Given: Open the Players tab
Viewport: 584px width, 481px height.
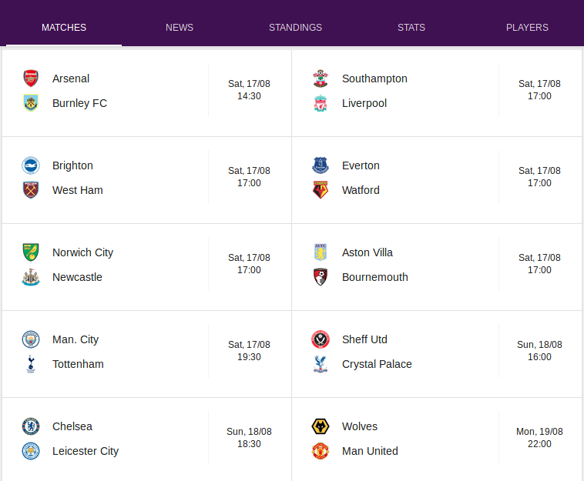Looking at the screenshot, I should 527,28.
